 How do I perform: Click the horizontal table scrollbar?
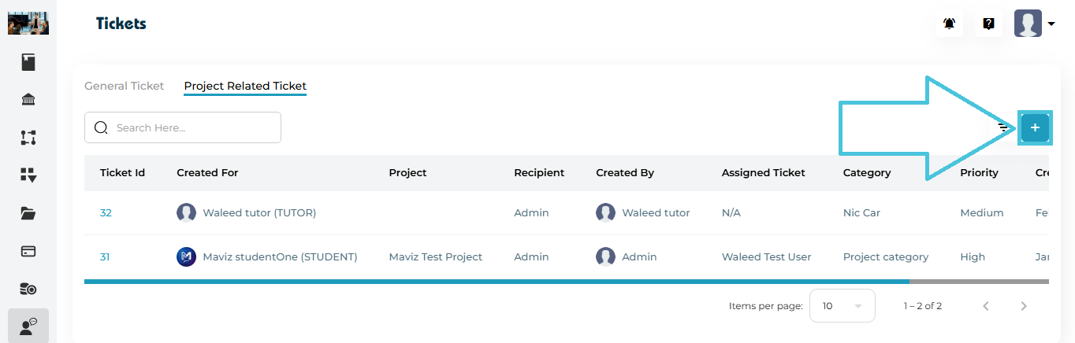(497, 281)
